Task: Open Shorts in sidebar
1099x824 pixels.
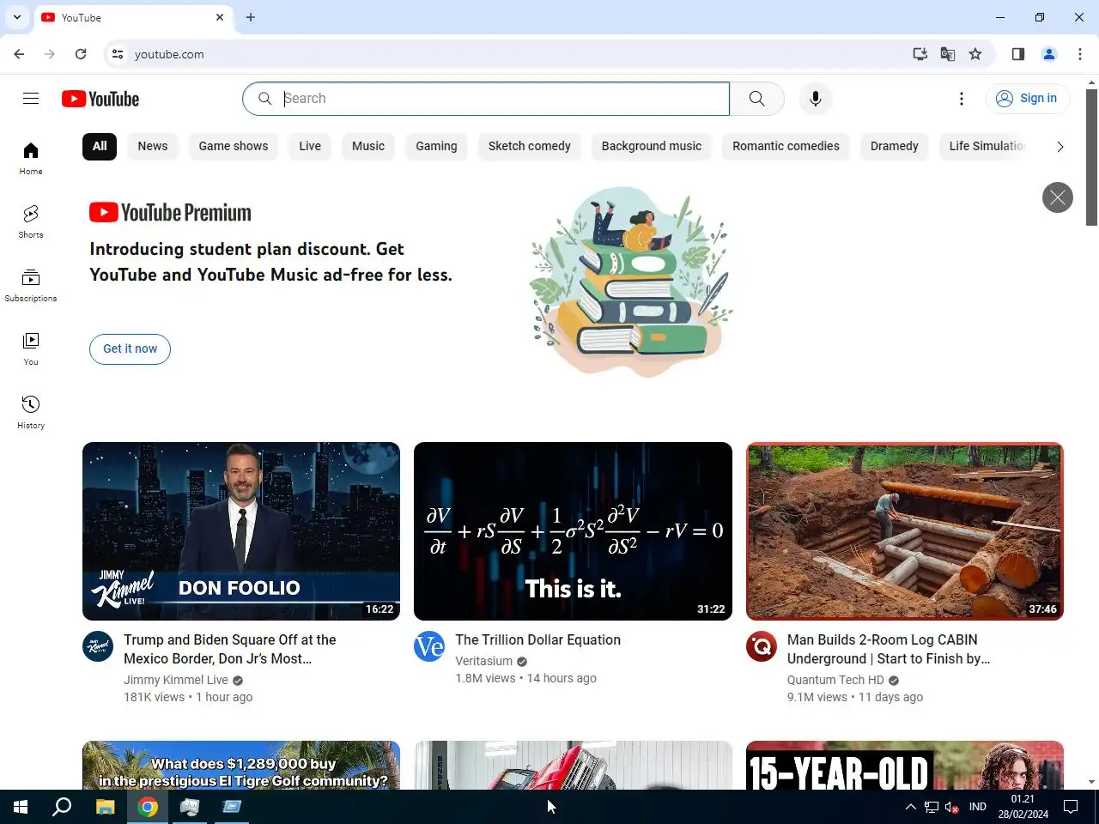Action: 31,222
